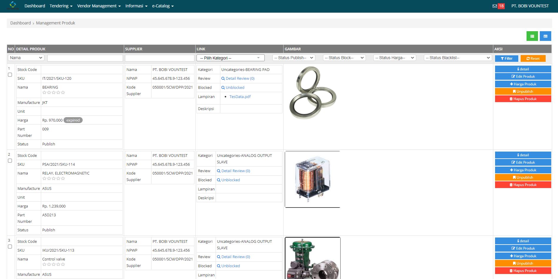This screenshot has height=279, width=558.
Task: Check the checkbox for row 1 BEARING
Action: click(x=10, y=75)
